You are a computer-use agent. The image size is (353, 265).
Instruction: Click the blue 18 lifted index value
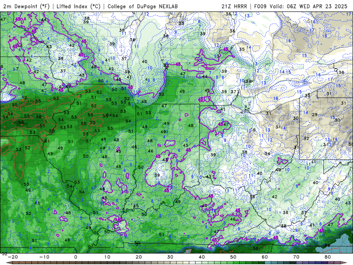point(324,36)
